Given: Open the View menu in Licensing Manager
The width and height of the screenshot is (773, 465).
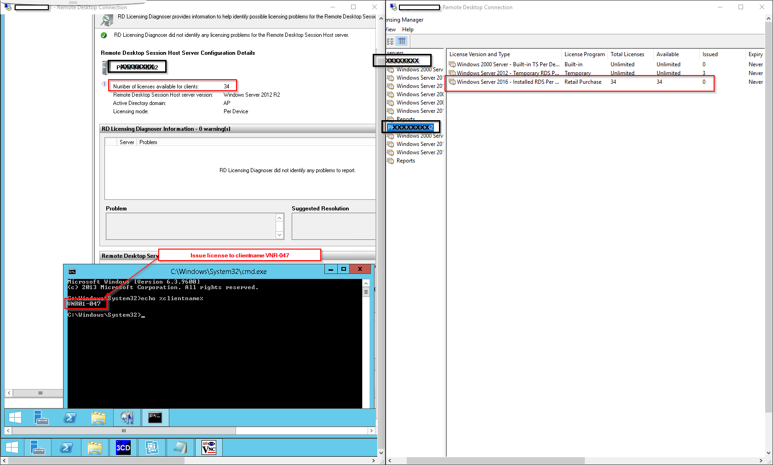Looking at the screenshot, I should tap(391, 29).
